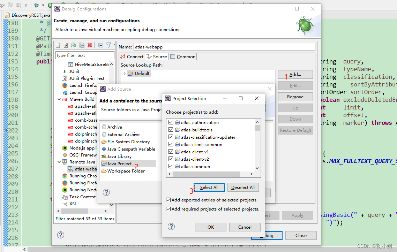Open the filter launch configurations funnel icon
Image resolution: width=397 pixels, height=252 pixels.
(108, 45)
